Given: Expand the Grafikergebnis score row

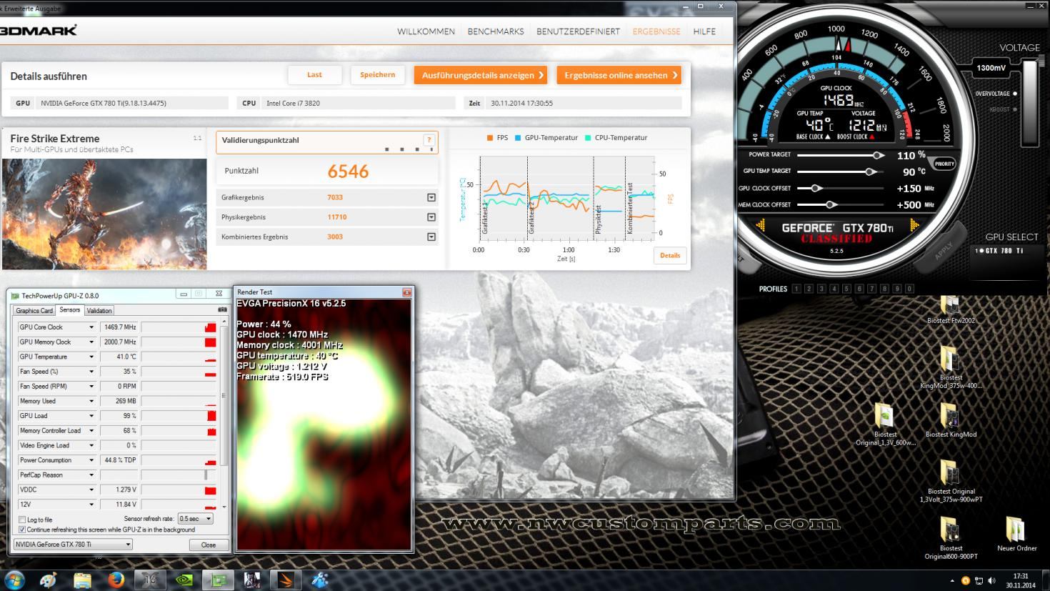Looking at the screenshot, I should [x=431, y=197].
